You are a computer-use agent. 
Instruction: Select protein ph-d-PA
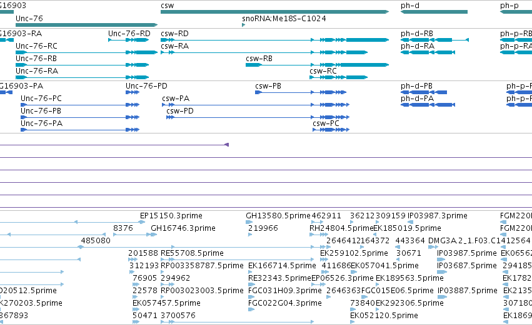tap(428, 105)
